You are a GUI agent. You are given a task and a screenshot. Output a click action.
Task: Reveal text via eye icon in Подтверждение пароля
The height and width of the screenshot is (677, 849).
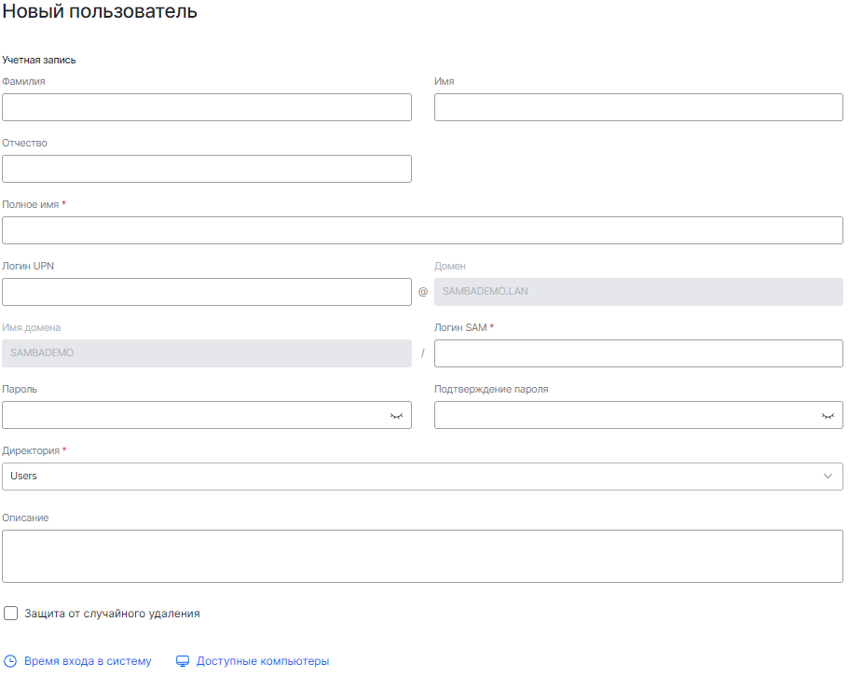pos(828,415)
